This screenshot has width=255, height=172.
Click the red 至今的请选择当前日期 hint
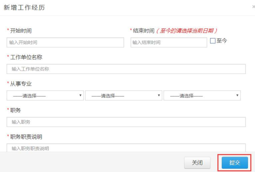click(x=187, y=31)
